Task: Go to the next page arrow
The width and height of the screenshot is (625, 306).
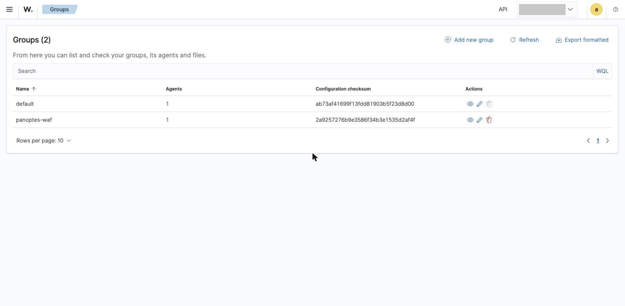Action: click(x=607, y=141)
